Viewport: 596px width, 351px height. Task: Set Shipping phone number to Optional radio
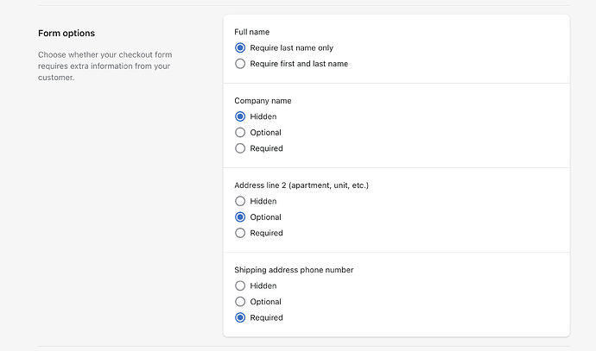240,302
